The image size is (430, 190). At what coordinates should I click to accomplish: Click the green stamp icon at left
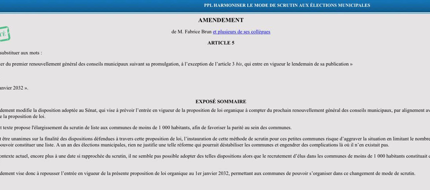[4, 34]
